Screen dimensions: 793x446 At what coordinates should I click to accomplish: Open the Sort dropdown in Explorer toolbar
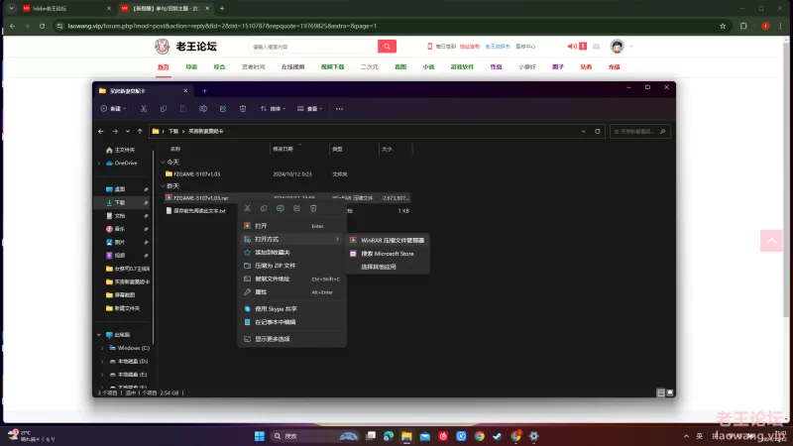274,109
